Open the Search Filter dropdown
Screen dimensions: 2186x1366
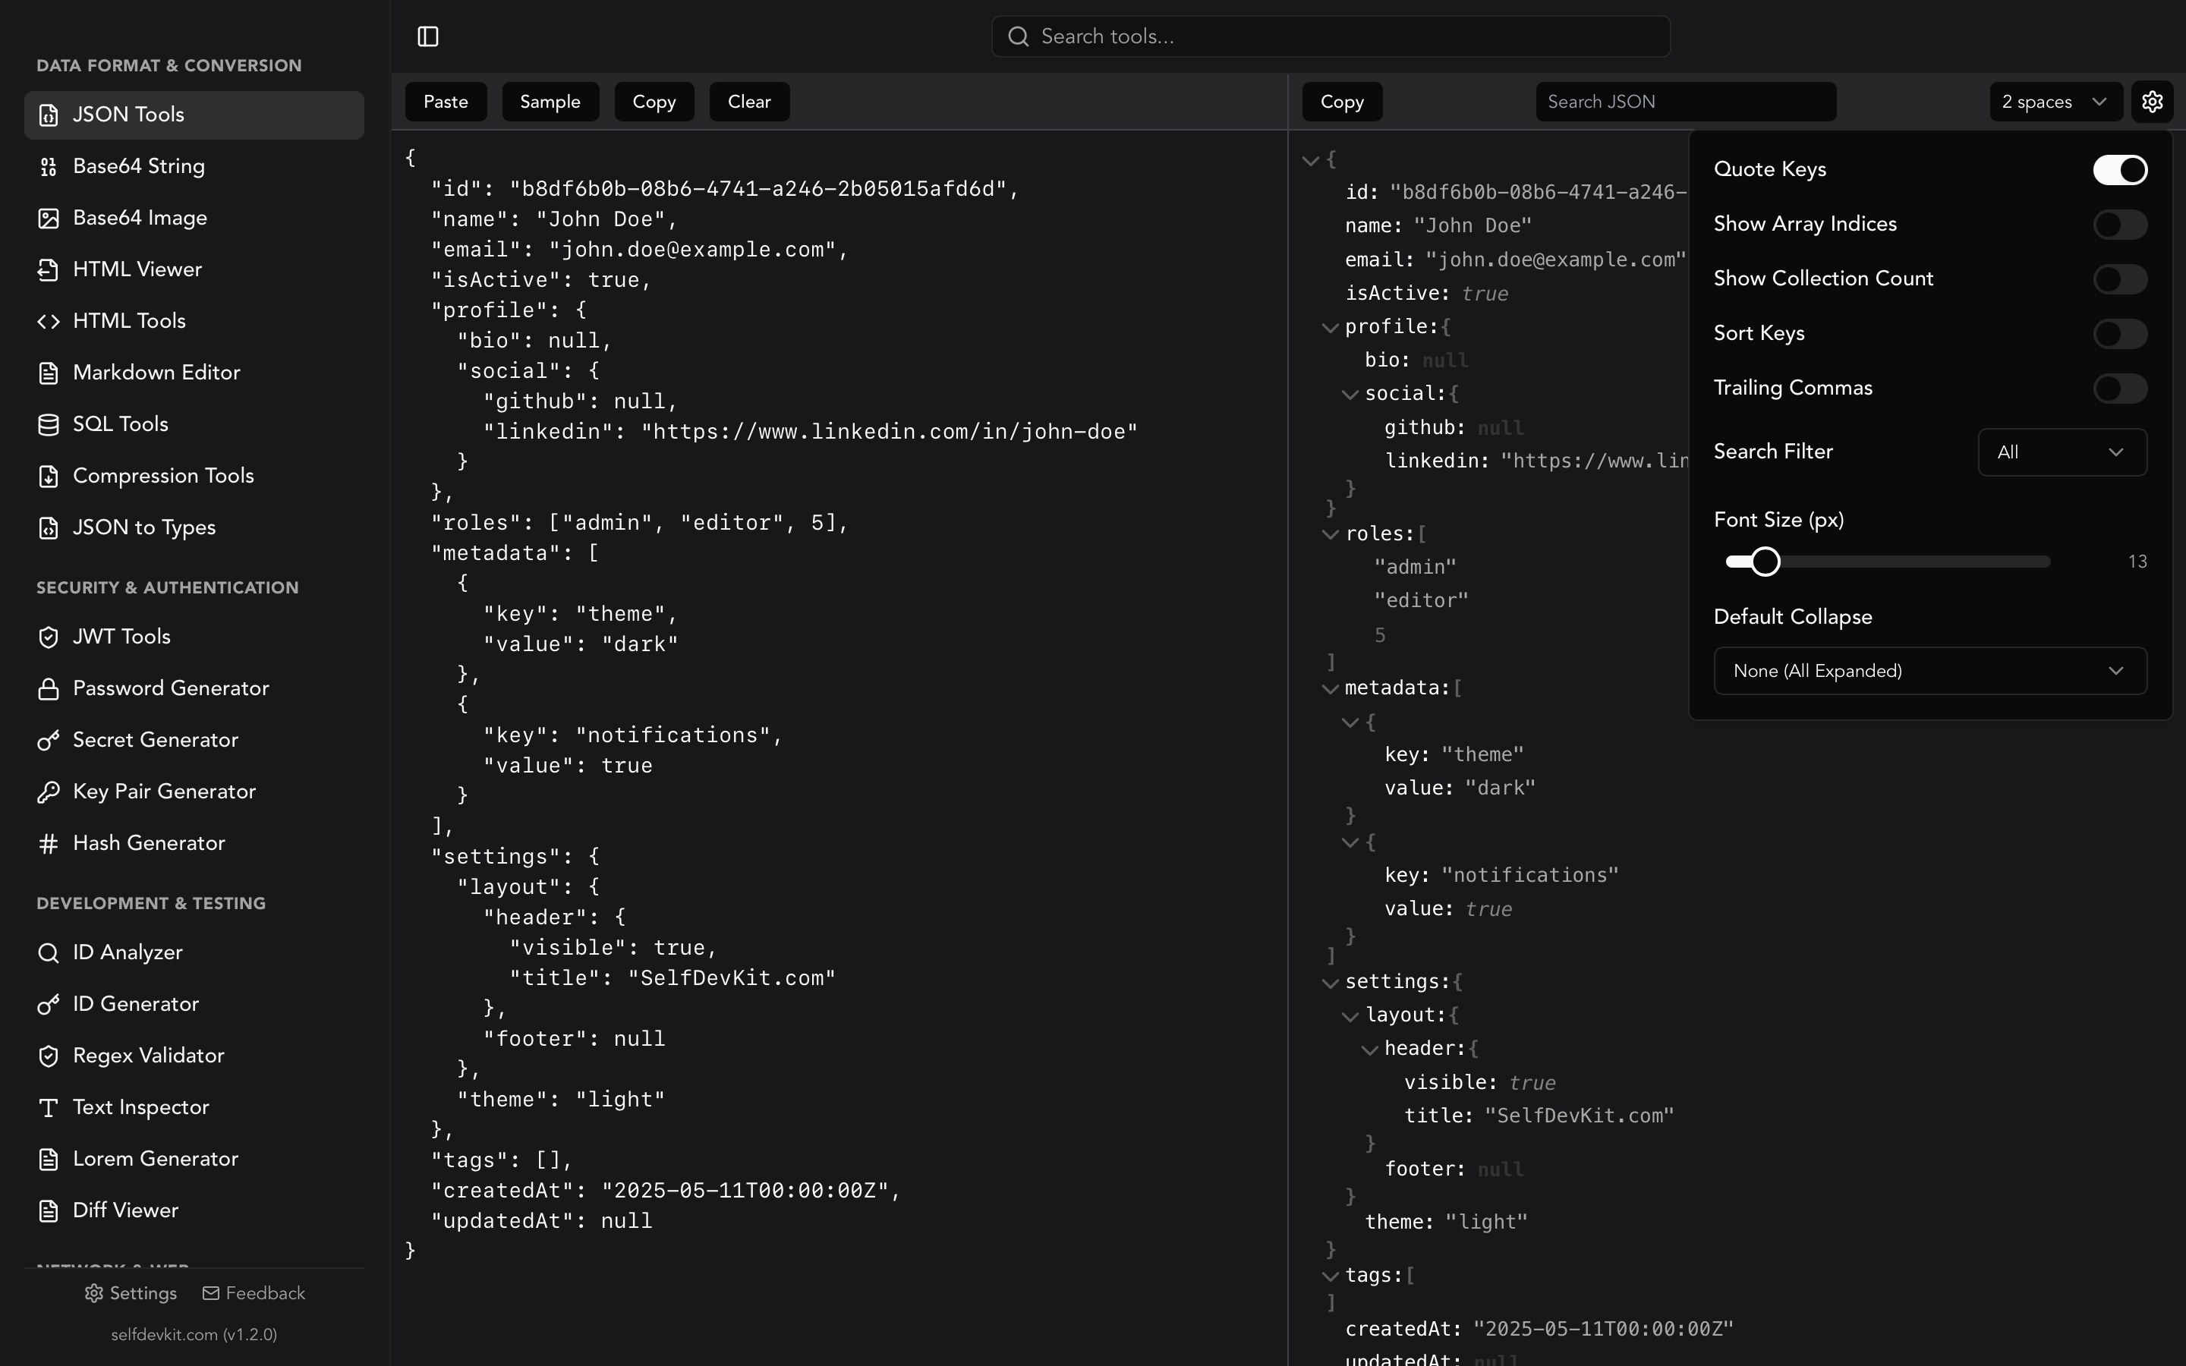click(x=2062, y=452)
